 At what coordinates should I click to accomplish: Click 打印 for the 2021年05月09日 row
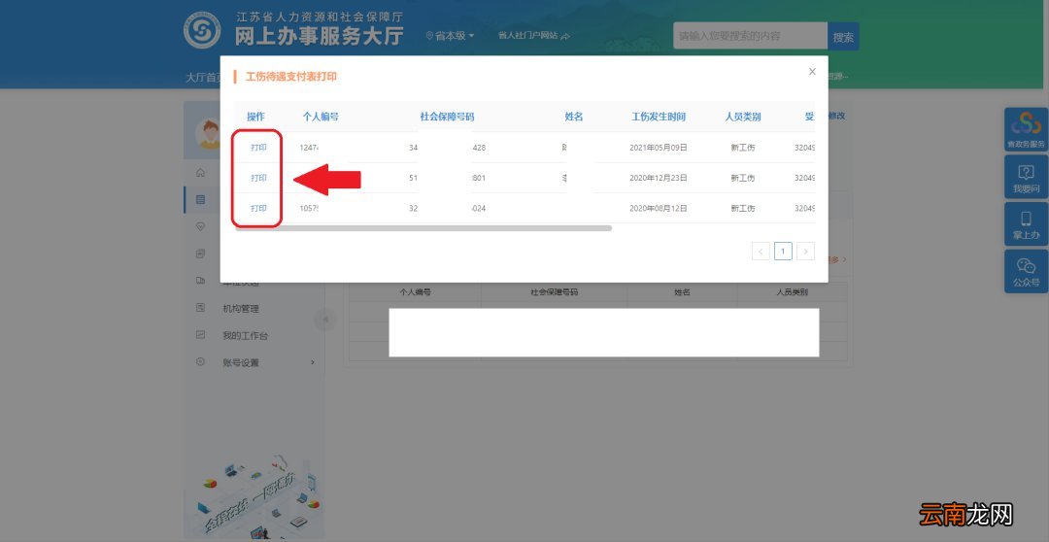pos(258,148)
